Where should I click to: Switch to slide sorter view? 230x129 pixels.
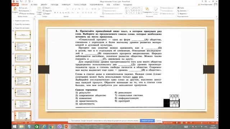[x=181, y=123]
